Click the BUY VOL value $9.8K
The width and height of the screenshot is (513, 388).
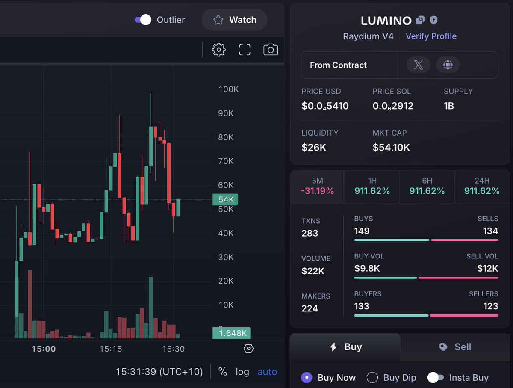tap(367, 269)
